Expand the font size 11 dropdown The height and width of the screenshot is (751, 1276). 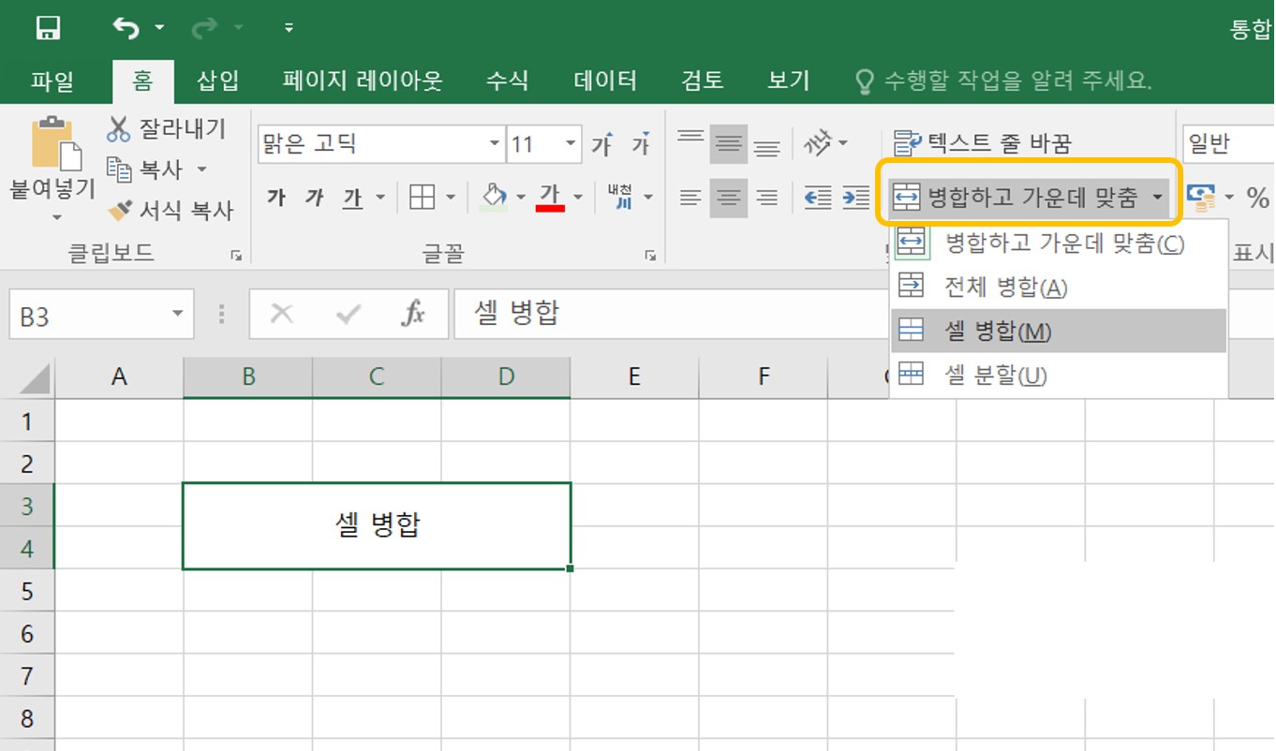[x=571, y=144]
